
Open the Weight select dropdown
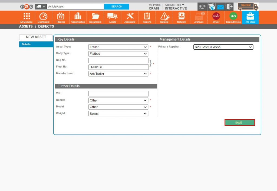(x=118, y=114)
